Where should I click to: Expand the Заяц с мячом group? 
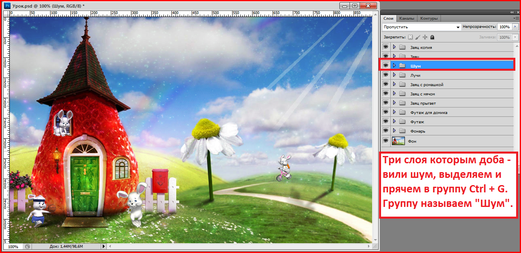tap(394, 93)
